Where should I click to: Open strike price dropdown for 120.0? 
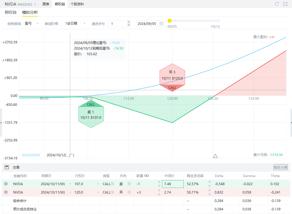[x=98, y=192]
